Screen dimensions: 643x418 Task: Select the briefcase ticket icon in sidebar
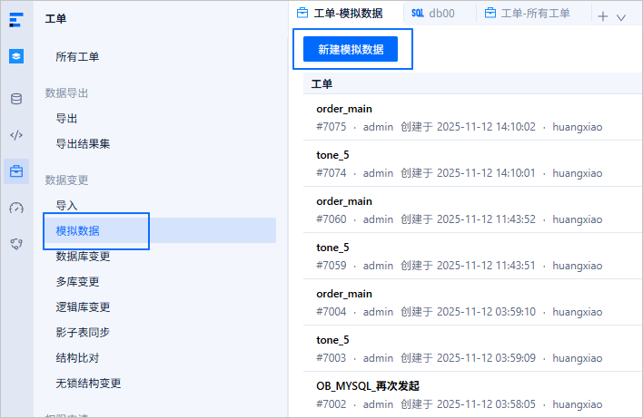pyautogui.click(x=16, y=171)
